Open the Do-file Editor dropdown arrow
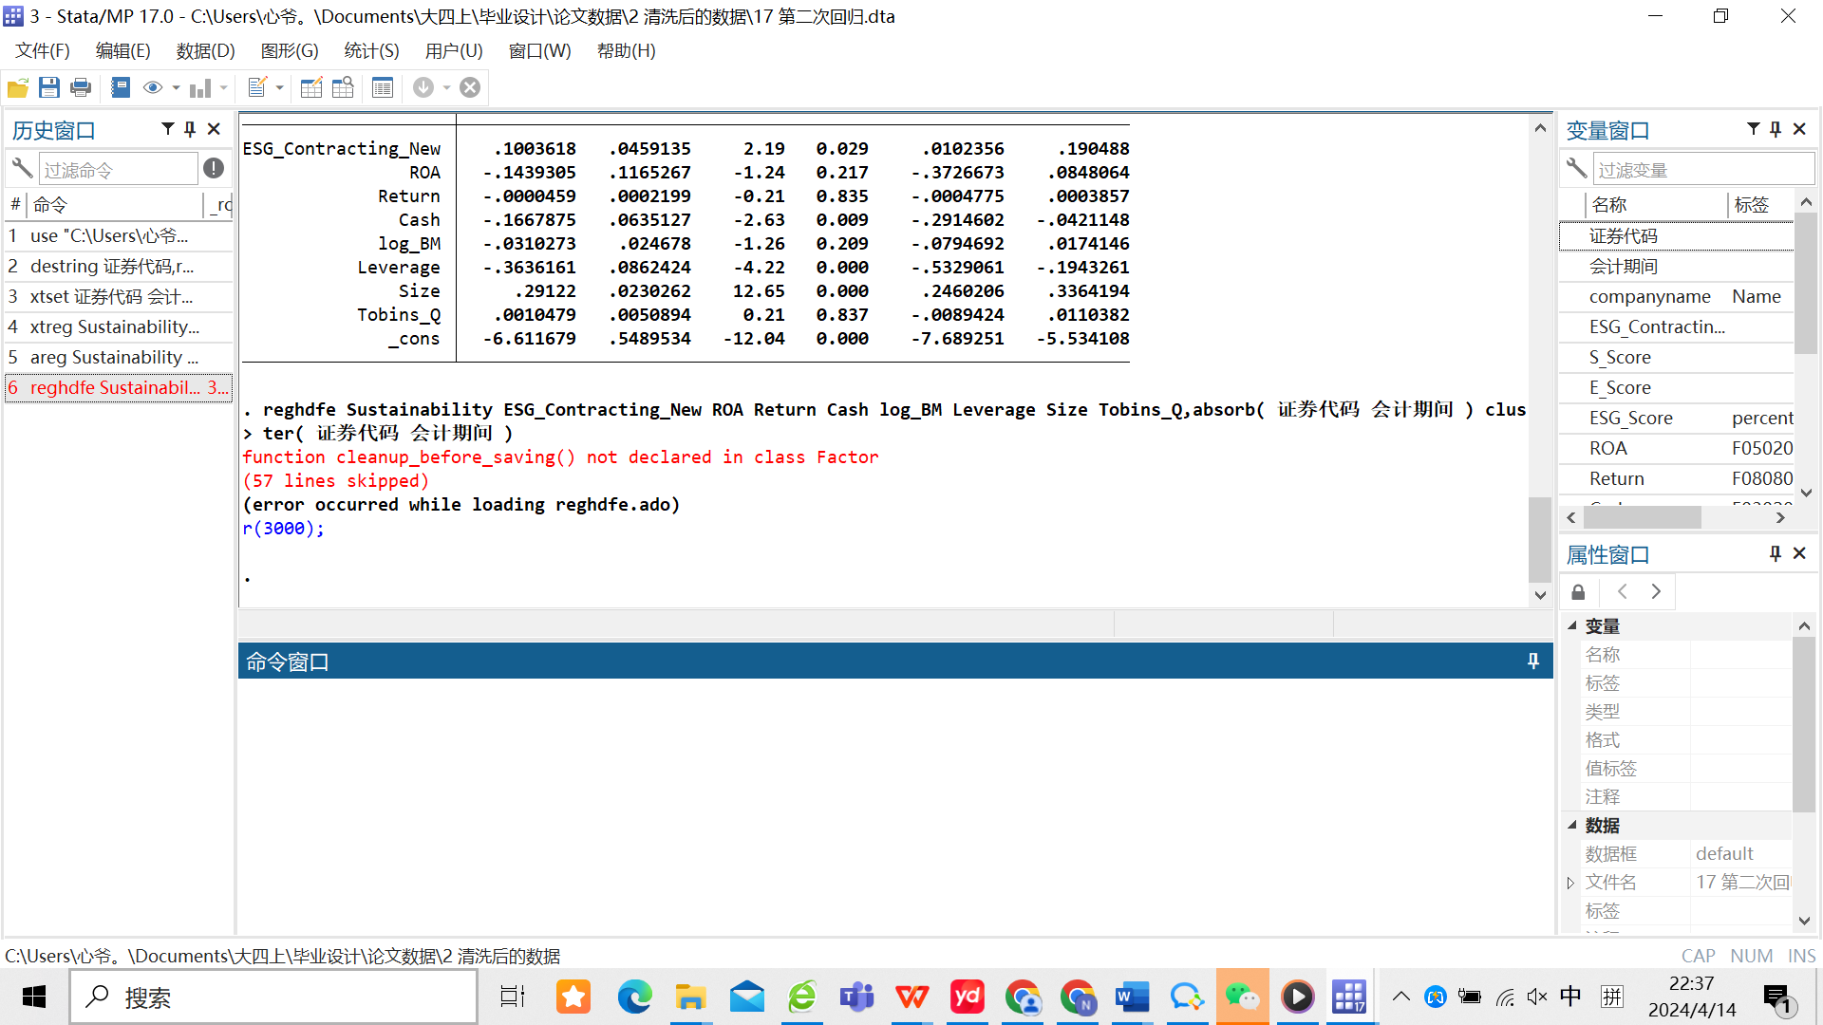 coord(279,88)
